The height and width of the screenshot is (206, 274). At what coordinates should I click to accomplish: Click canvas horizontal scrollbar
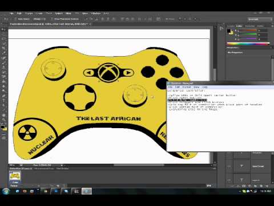tap(139, 165)
